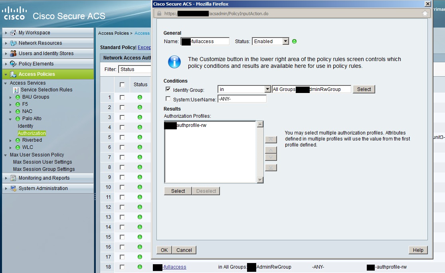The width and height of the screenshot is (445, 273).
Task: Tick the checkbox for rule row 9
Action: pyautogui.click(x=122, y=177)
